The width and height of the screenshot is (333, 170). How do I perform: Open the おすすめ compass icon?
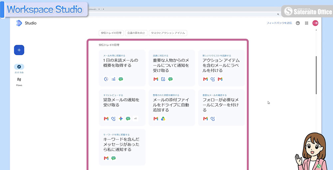tap(19, 67)
